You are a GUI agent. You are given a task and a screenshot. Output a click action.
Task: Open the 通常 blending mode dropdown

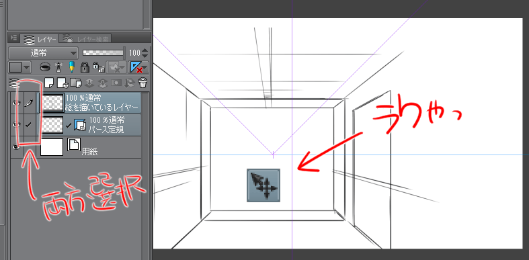coord(43,53)
